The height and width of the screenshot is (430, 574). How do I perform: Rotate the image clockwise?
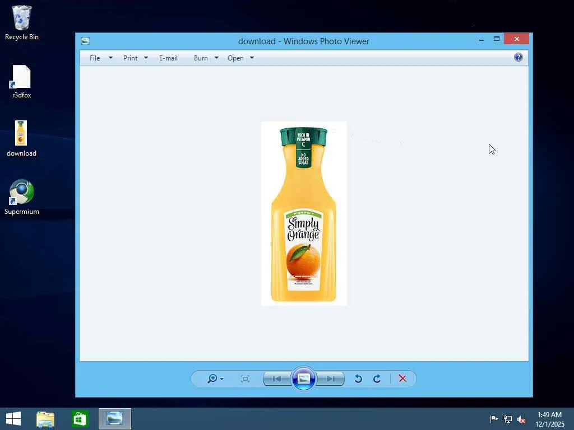click(x=377, y=379)
